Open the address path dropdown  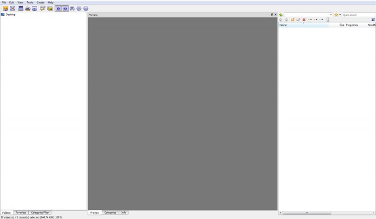(x=308, y=15)
